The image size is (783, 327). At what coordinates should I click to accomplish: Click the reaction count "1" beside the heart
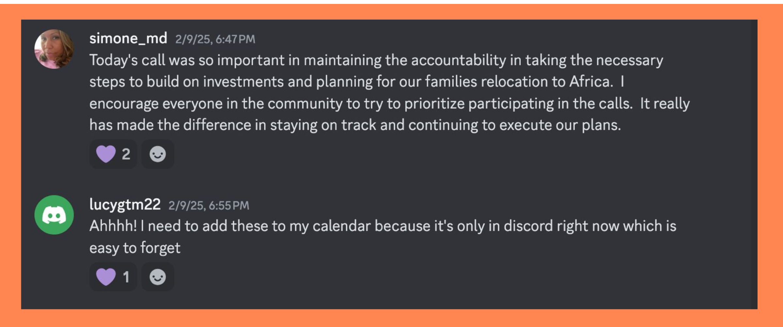pos(126,277)
